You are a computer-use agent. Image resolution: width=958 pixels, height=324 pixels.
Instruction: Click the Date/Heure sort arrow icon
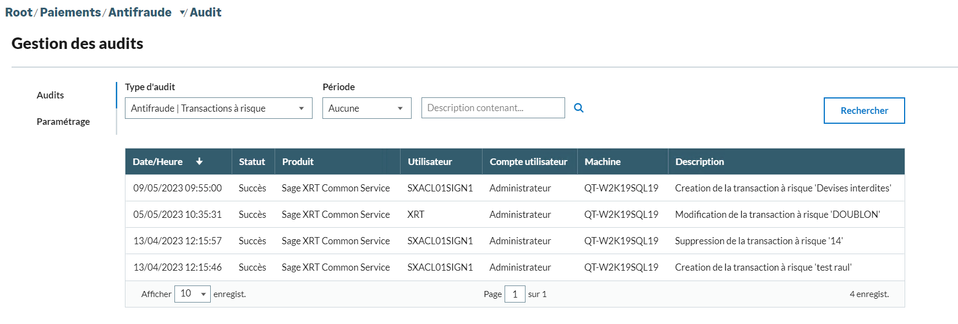pyautogui.click(x=199, y=162)
